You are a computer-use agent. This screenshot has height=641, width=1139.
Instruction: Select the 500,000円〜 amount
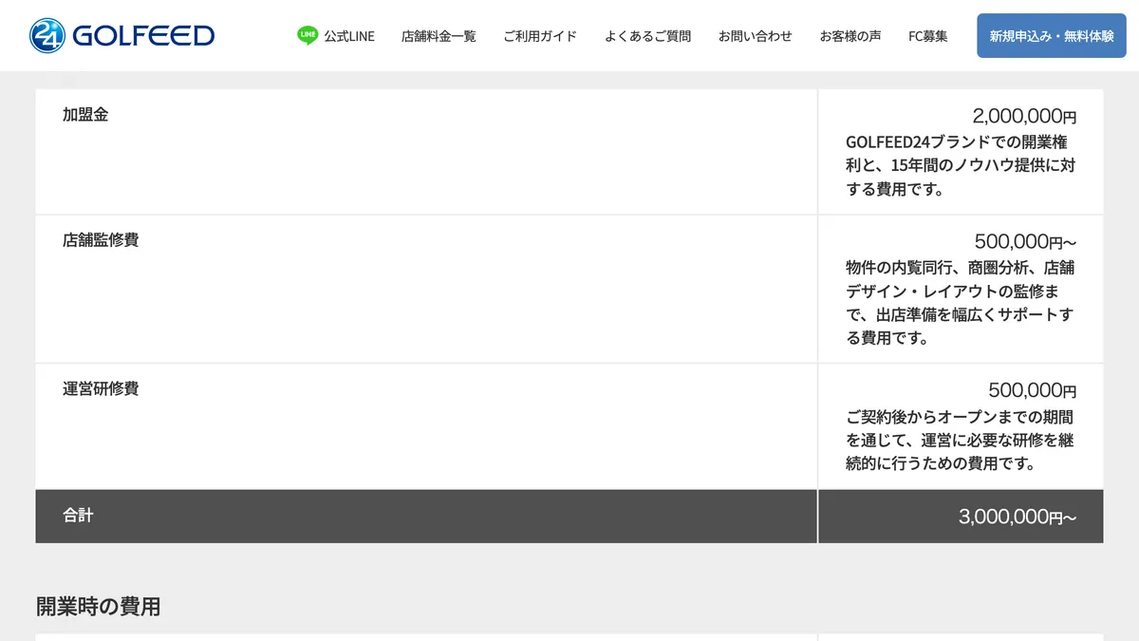1025,242
